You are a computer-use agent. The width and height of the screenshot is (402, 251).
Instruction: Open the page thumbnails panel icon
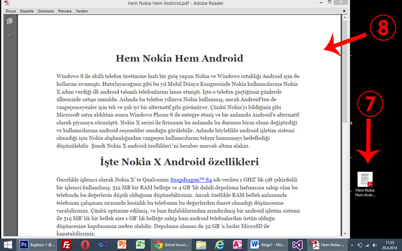coord(10,21)
